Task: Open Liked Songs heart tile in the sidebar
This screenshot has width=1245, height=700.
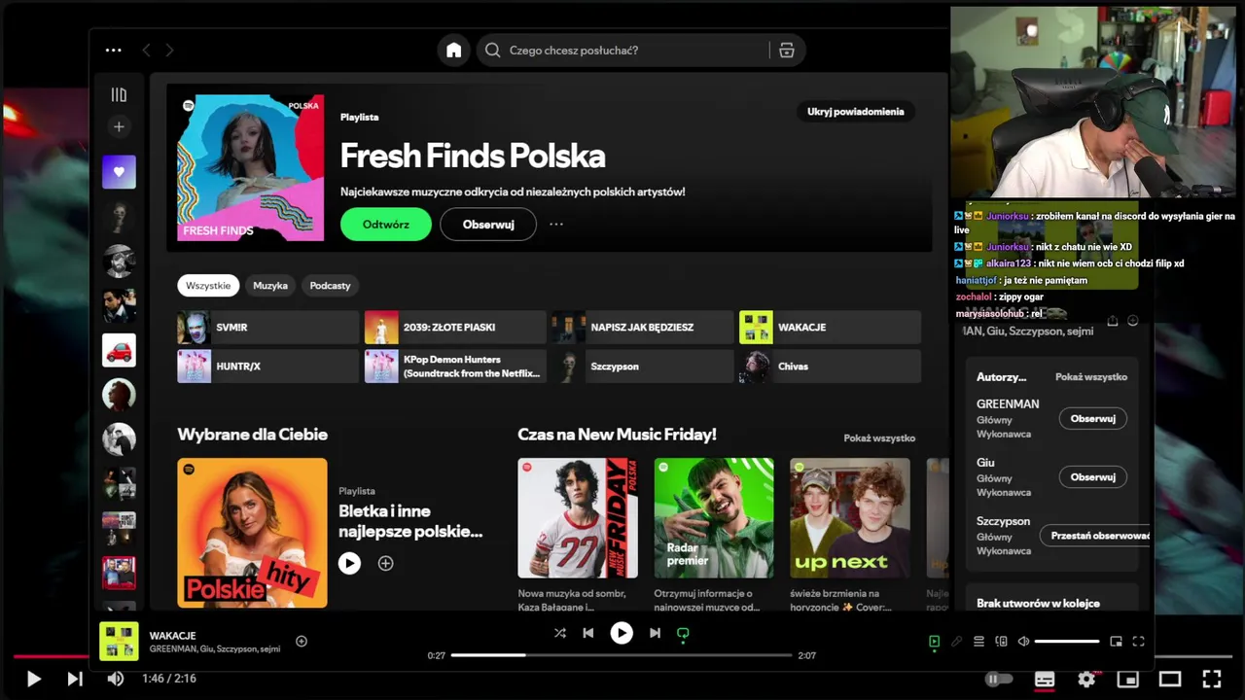Action: [x=119, y=172]
